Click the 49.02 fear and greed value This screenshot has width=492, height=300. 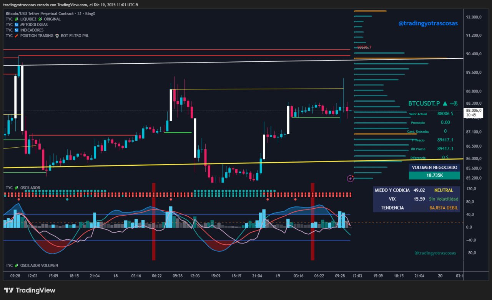click(419, 190)
